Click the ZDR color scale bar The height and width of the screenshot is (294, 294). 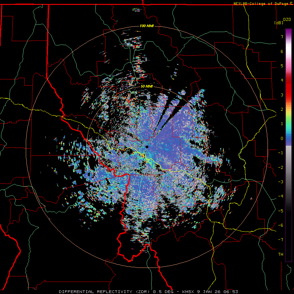288,145
